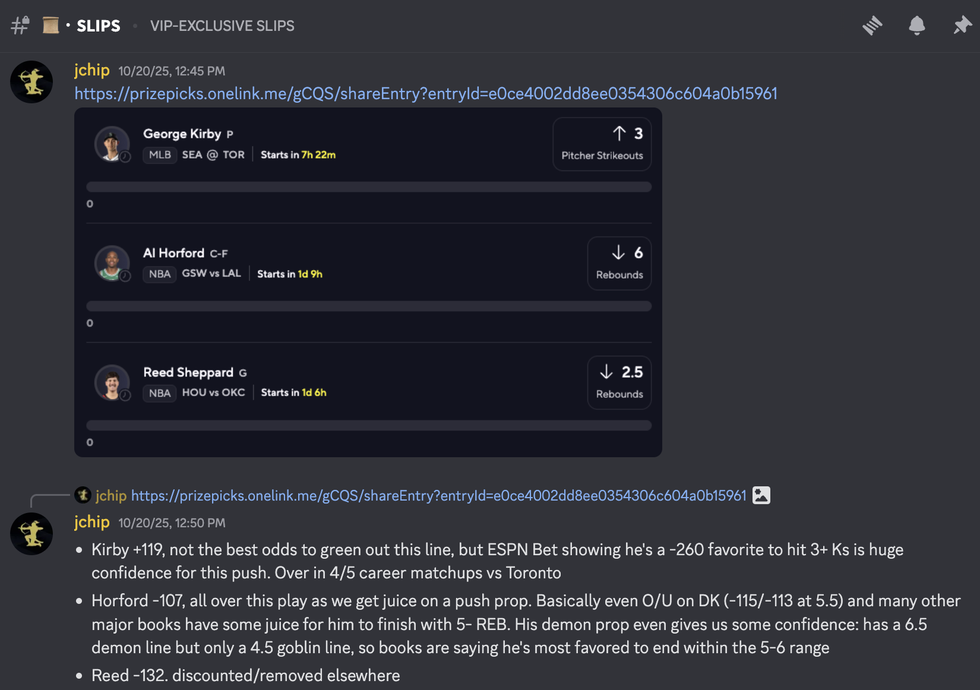Click jchip's avatar on 12:45 PM message

tap(31, 82)
